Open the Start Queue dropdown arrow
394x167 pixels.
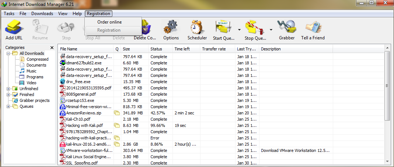239,29
